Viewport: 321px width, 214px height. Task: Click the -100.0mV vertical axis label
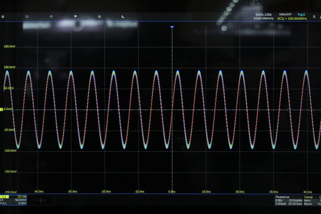pos(10,150)
